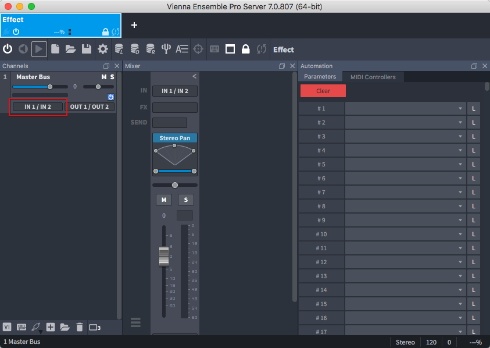Click the keyboard icon in the toolbar
Screen dimensions: 490x348
click(x=214, y=49)
